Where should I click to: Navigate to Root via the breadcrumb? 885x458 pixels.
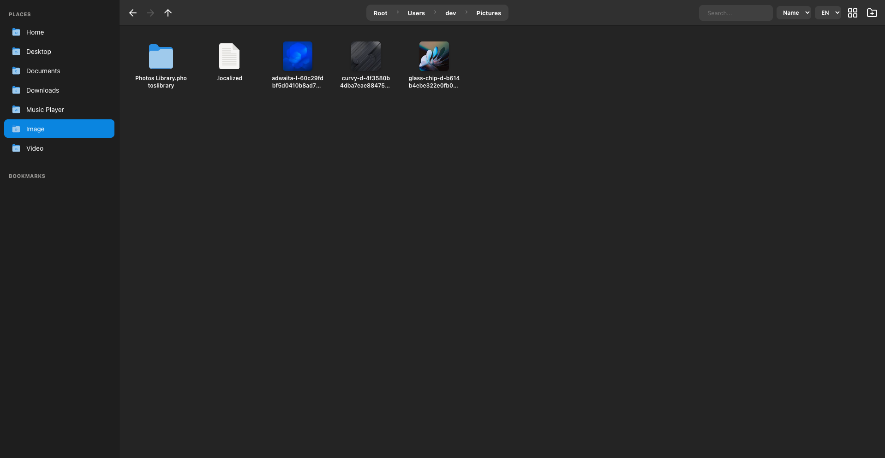(x=380, y=13)
